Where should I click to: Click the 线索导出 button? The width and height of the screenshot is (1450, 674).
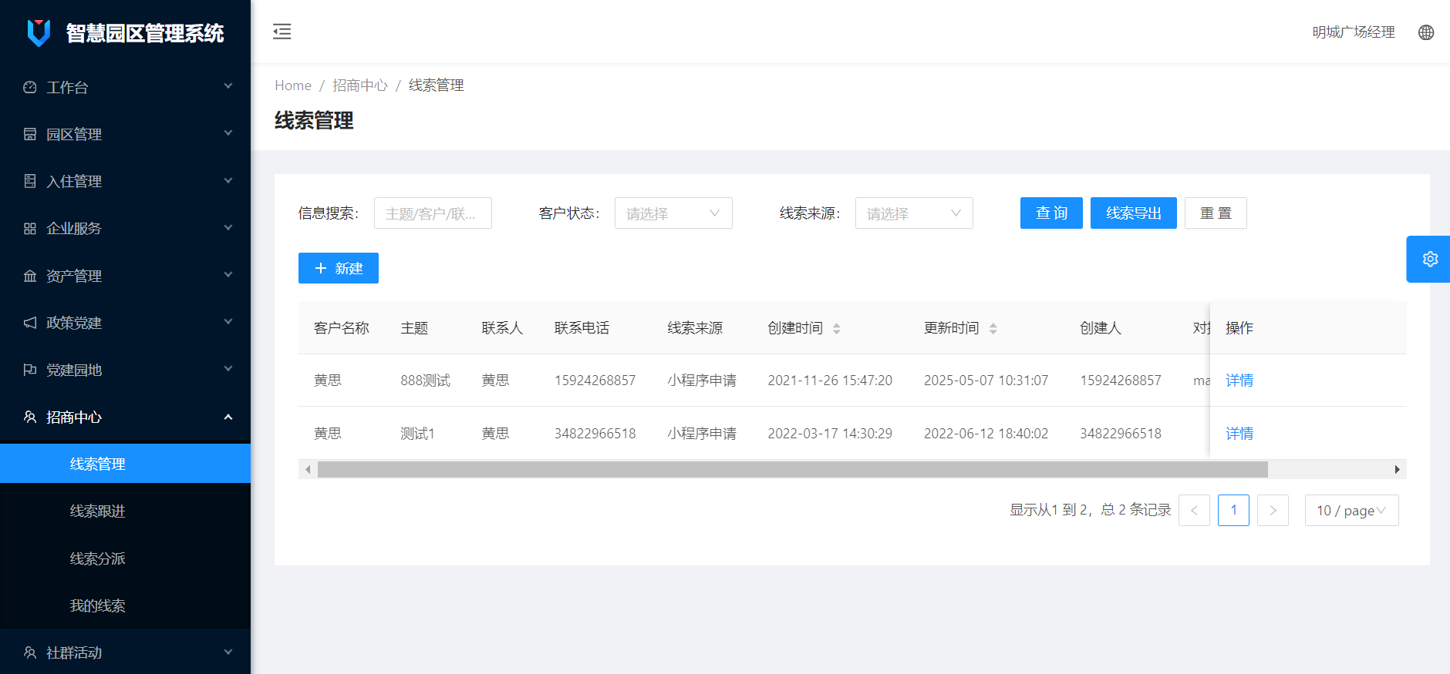coord(1133,213)
